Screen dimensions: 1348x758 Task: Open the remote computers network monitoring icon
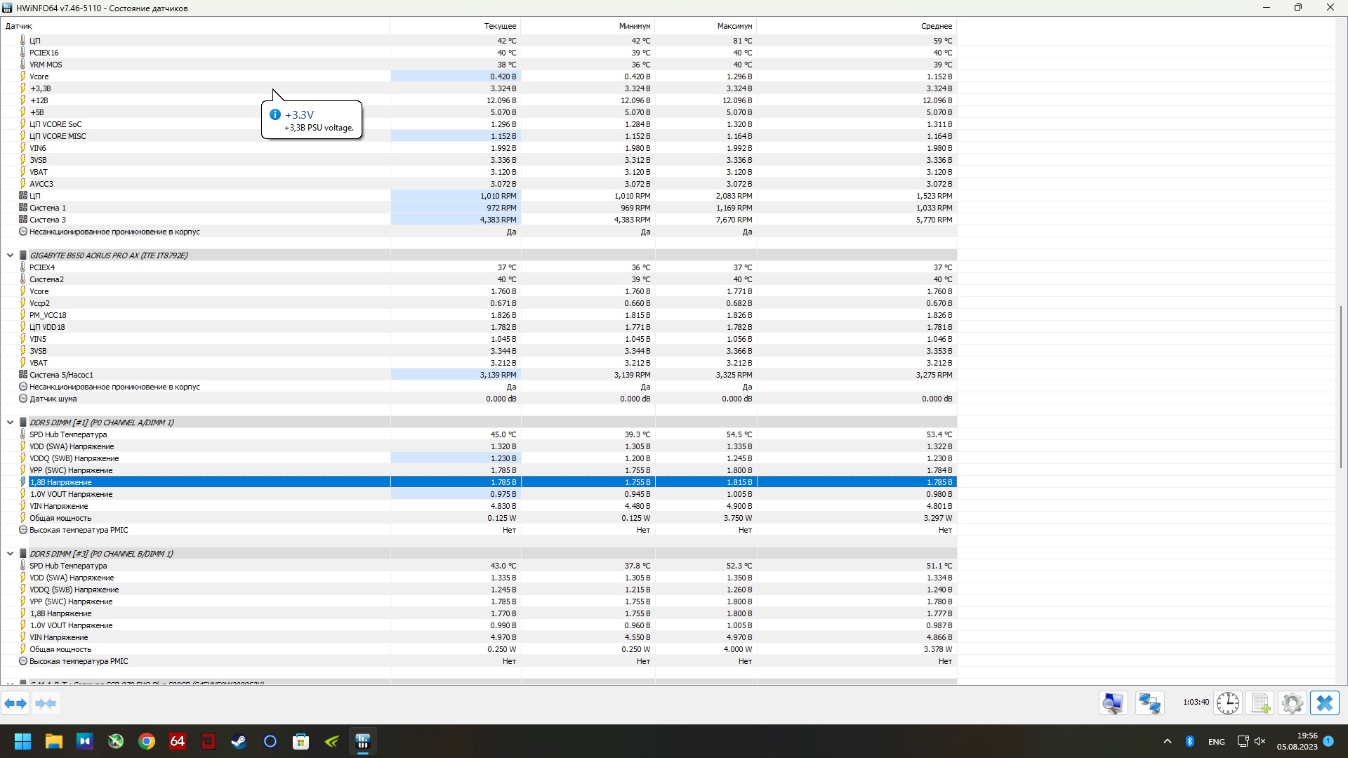click(x=1149, y=703)
